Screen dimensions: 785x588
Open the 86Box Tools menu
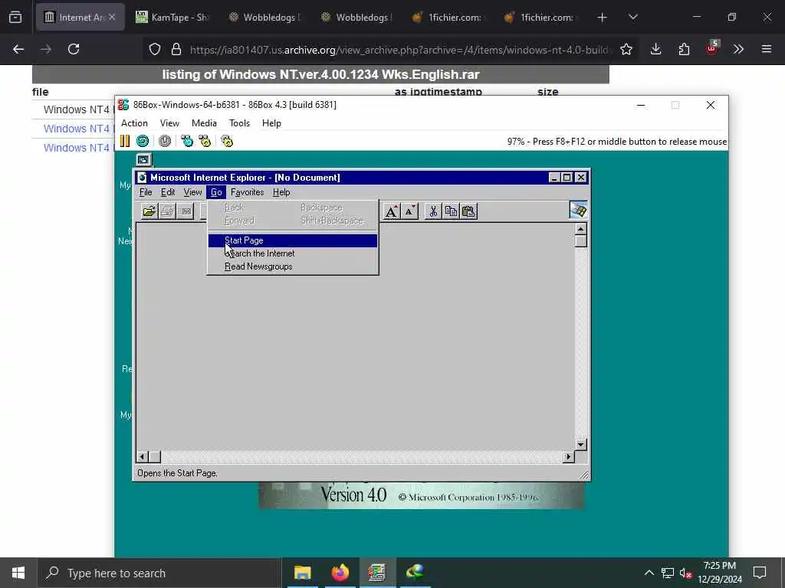pos(239,123)
